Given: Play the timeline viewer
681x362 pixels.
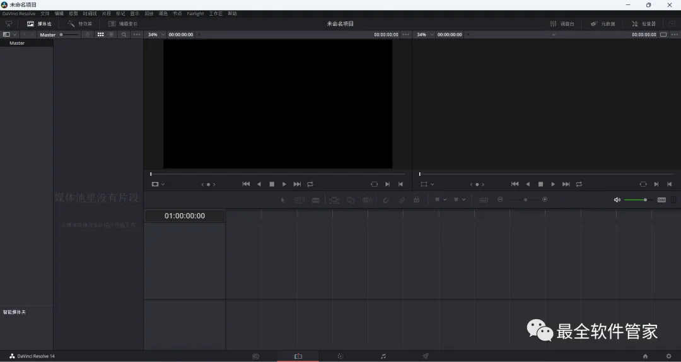Looking at the screenshot, I should [x=553, y=184].
